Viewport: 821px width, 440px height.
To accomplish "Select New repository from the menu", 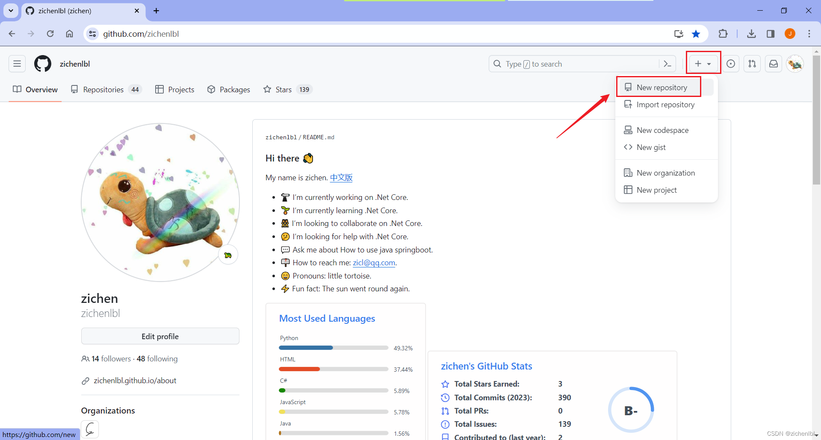I will tap(666, 87).
